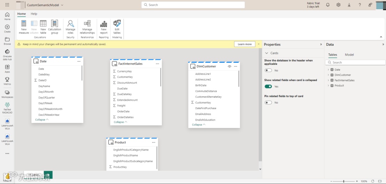Toggle pin related fields to top
This screenshot has width=386, height=184.
click(268, 103)
